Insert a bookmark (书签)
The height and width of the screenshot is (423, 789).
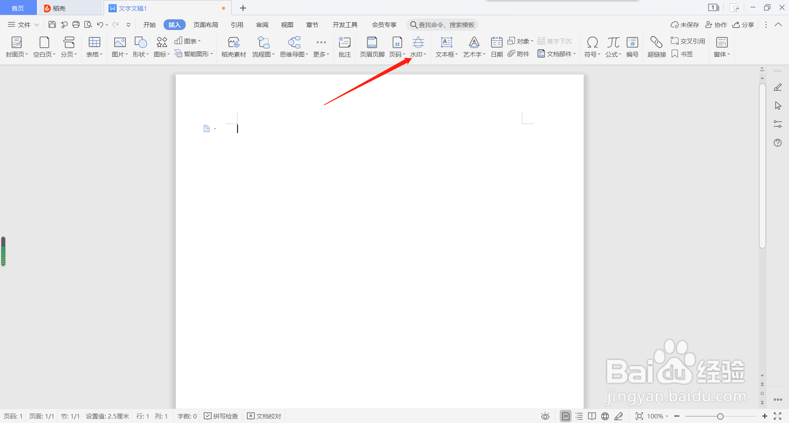(x=682, y=54)
